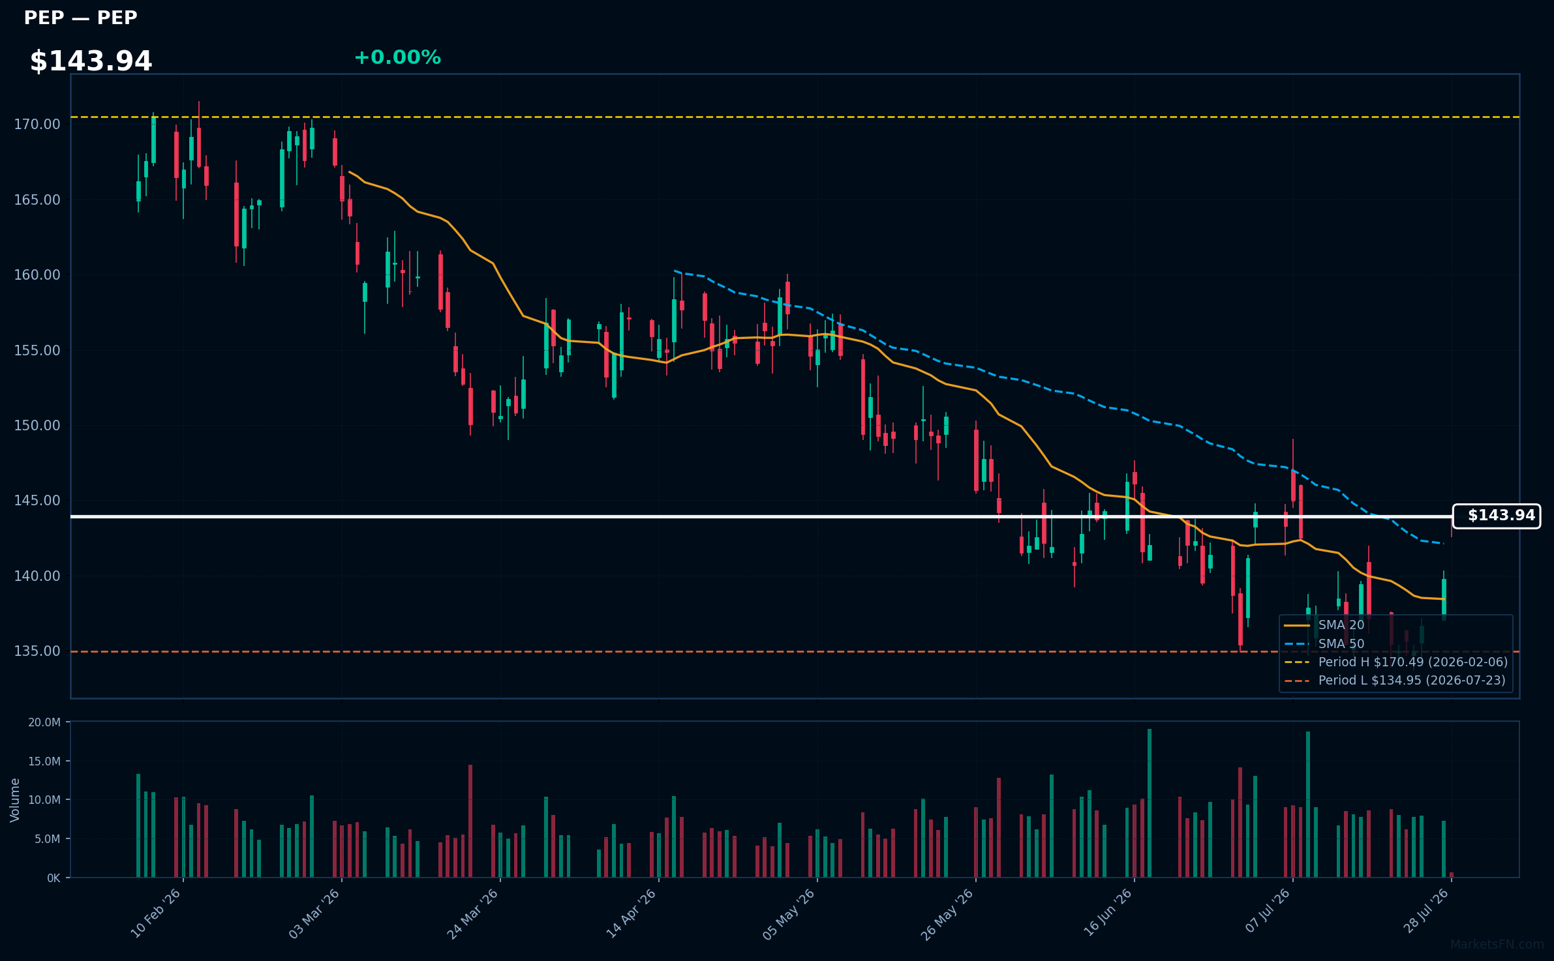Select the 165.00 price axis label
The width and height of the screenshot is (1554, 961).
[x=37, y=200]
